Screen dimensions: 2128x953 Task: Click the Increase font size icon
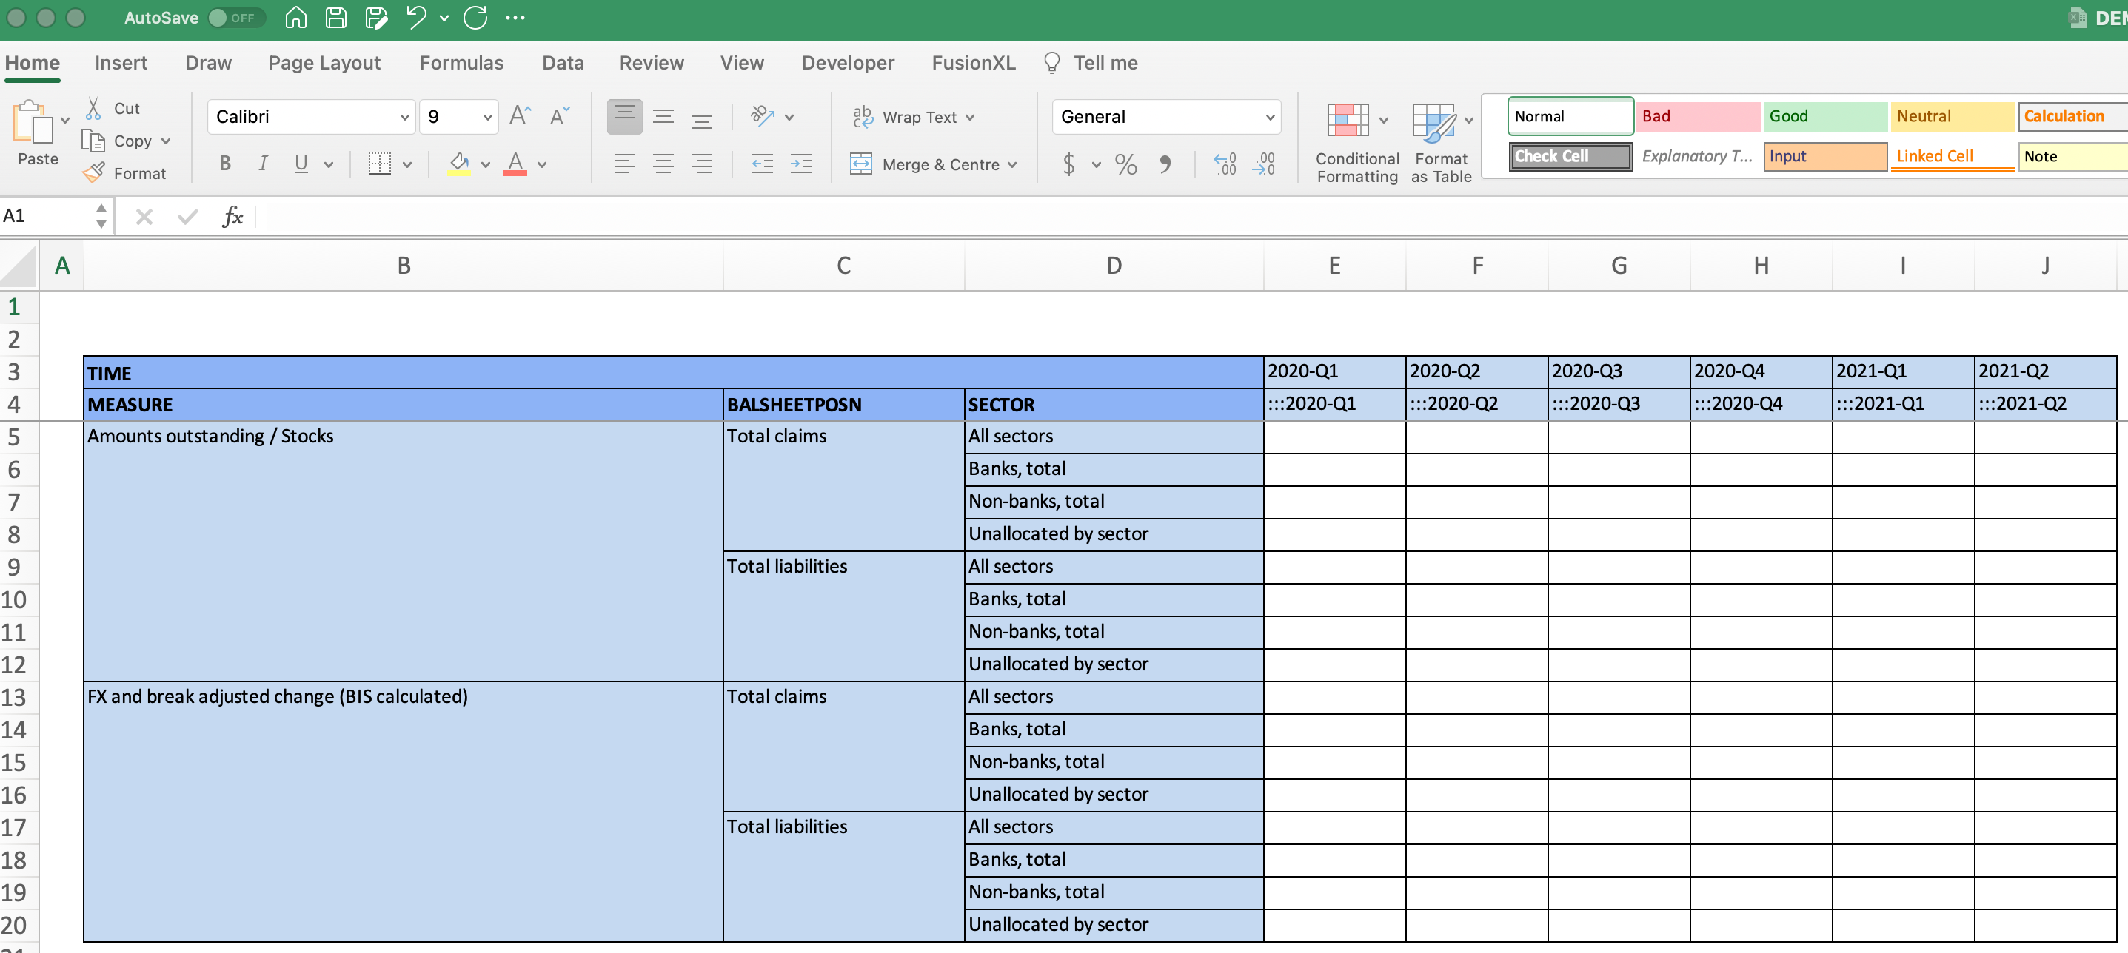(x=520, y=116)
